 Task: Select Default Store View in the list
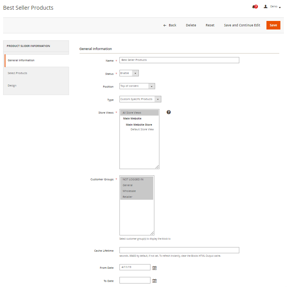[142, 129]
